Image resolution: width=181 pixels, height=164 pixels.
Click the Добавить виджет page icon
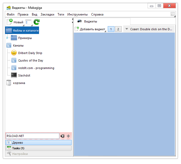click(77, 29)
